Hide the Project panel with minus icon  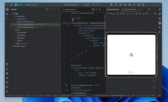pos(59,10)
